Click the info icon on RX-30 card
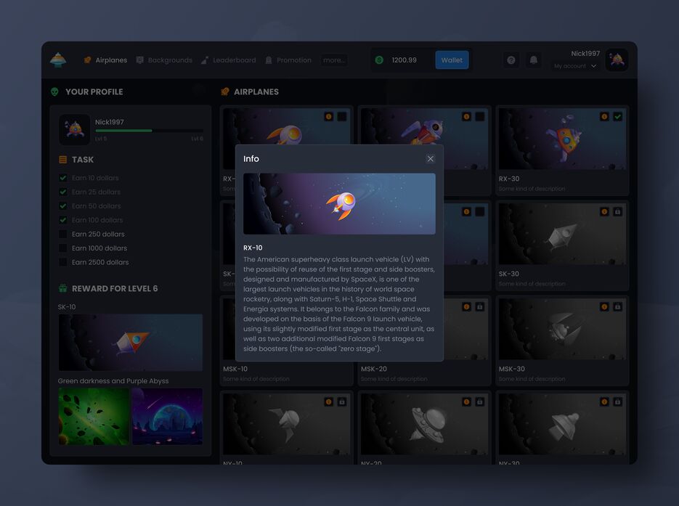 (604, 116)
